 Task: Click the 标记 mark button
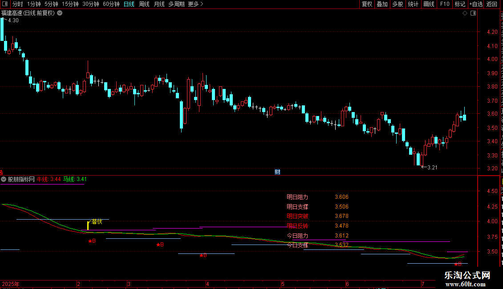460,4
